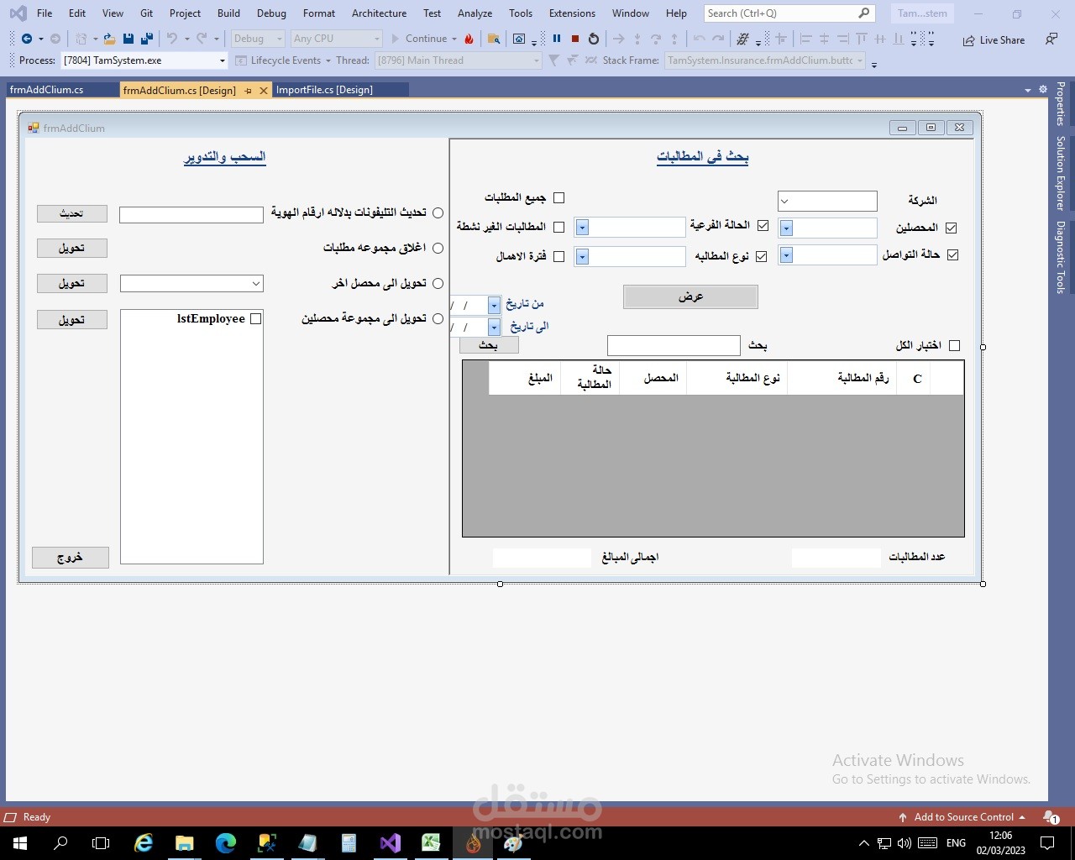Viewport: 1075px width, 860px height.
Task: Click the Send Feedback person icon
Action: pyautogui.click(x=1051, y=39)
